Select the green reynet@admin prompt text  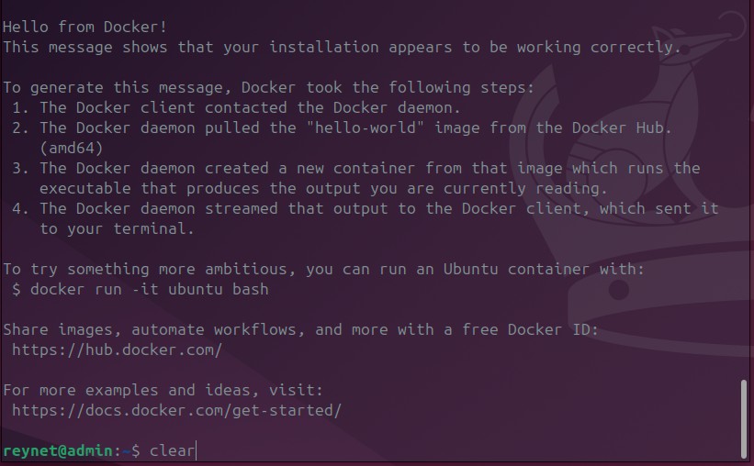(x=58, y=450)
